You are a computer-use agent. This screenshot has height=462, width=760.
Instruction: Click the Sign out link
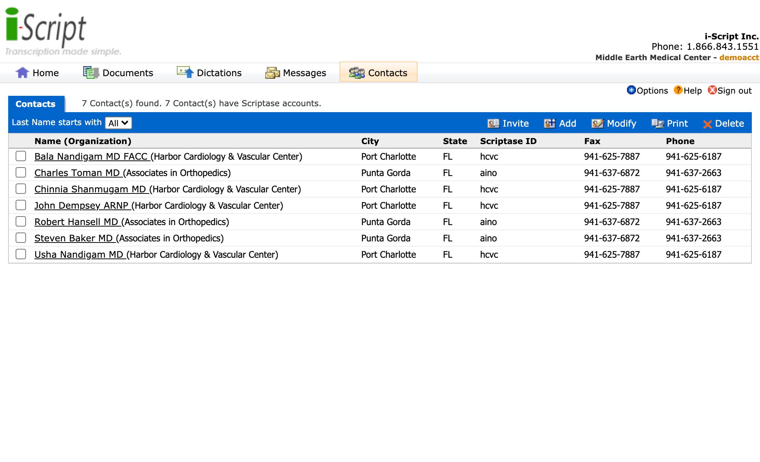click(x=734, y=91)
